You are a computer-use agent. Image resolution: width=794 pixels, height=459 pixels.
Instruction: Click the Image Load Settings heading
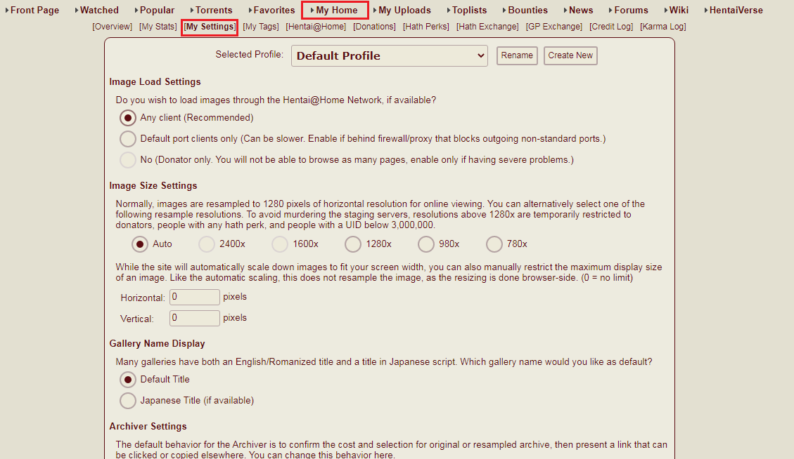coord(155,82)
